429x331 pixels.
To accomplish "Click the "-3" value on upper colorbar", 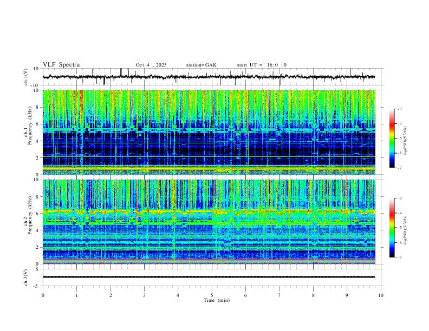I will 399,109.
